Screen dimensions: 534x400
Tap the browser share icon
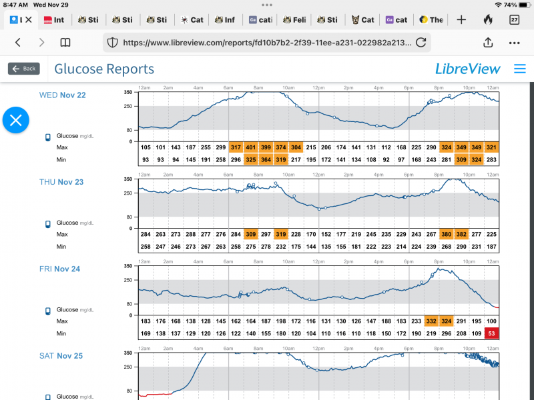coord(488,42)
